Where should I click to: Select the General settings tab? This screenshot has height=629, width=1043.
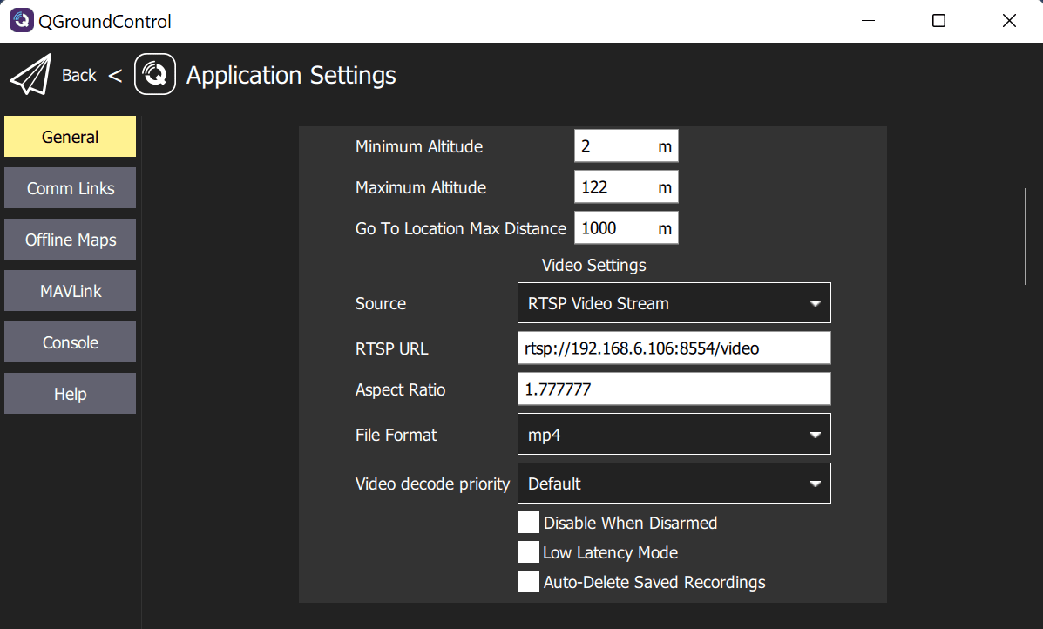click(71, 137)
